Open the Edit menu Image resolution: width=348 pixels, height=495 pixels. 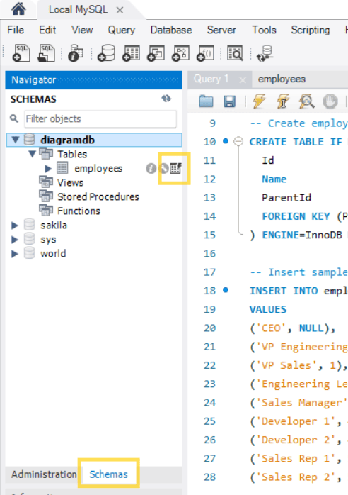(47, 30)
